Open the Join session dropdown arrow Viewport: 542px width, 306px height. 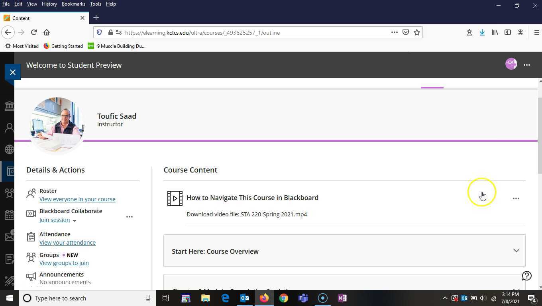(74, 221)
